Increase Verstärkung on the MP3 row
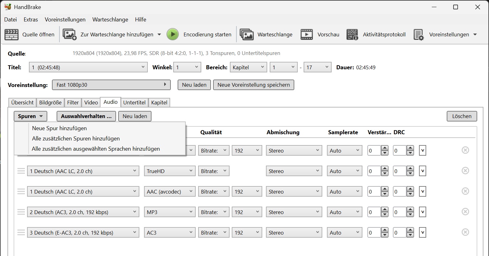 [x=385, y=210]
